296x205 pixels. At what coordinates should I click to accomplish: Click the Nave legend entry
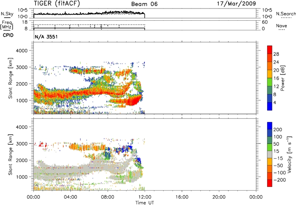tap(282, 26)
